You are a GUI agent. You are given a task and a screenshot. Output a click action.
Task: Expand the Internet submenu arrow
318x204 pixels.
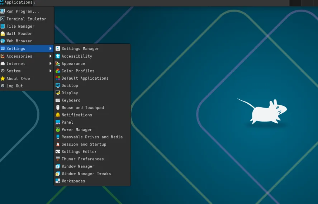tap(50, 63)
